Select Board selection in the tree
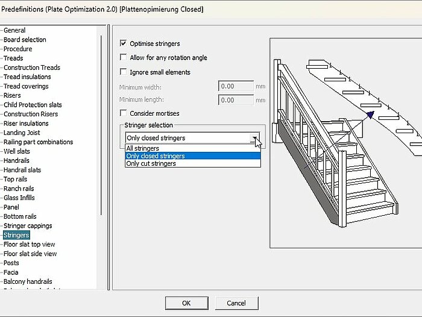The image size is (422, 317). click(25, 40)
